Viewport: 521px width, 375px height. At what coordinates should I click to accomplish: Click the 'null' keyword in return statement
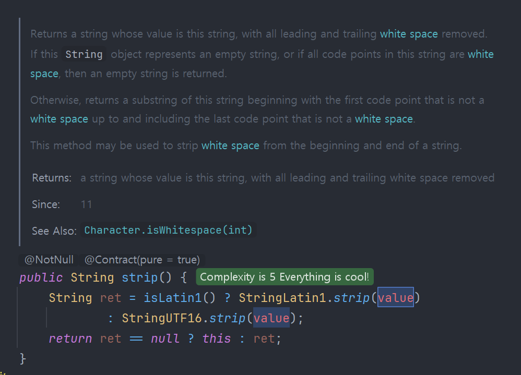[165, 338]
